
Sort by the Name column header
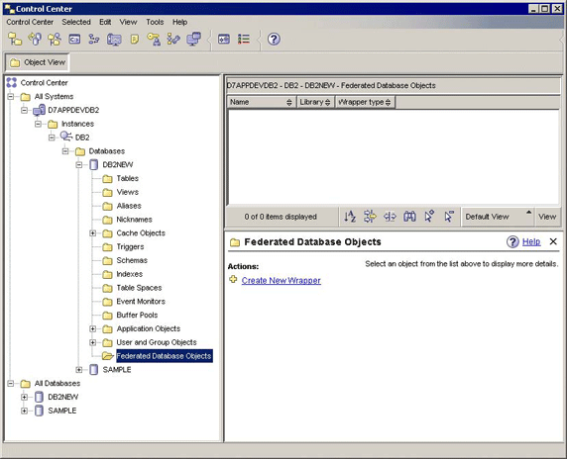pos(261,102)
